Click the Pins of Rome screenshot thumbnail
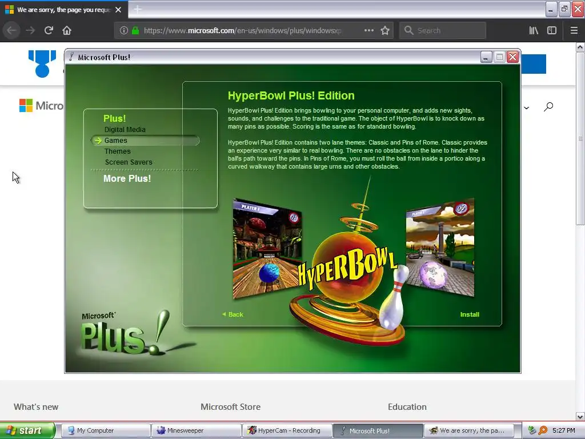This screenshot has height=439, width=585. pos(440,248)
